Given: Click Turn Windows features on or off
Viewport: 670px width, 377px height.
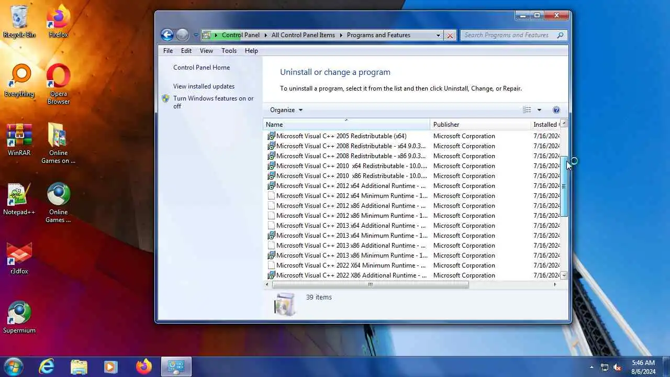Looking at the screenshot, I should (213, 102).
